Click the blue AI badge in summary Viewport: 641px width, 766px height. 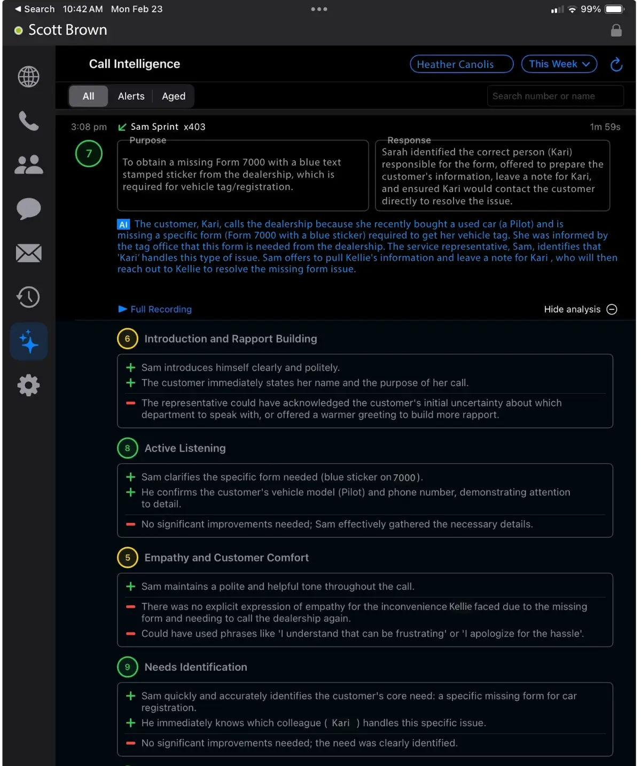pos(123,224)
